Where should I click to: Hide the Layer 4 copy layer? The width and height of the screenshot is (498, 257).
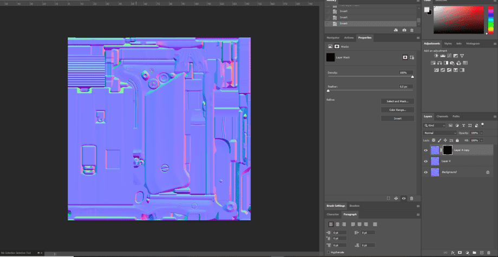[425, 150]
